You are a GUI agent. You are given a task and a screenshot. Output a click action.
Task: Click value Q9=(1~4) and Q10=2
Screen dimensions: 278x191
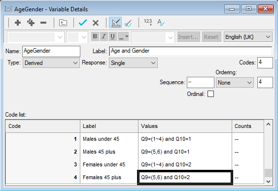tap(166, 164)
